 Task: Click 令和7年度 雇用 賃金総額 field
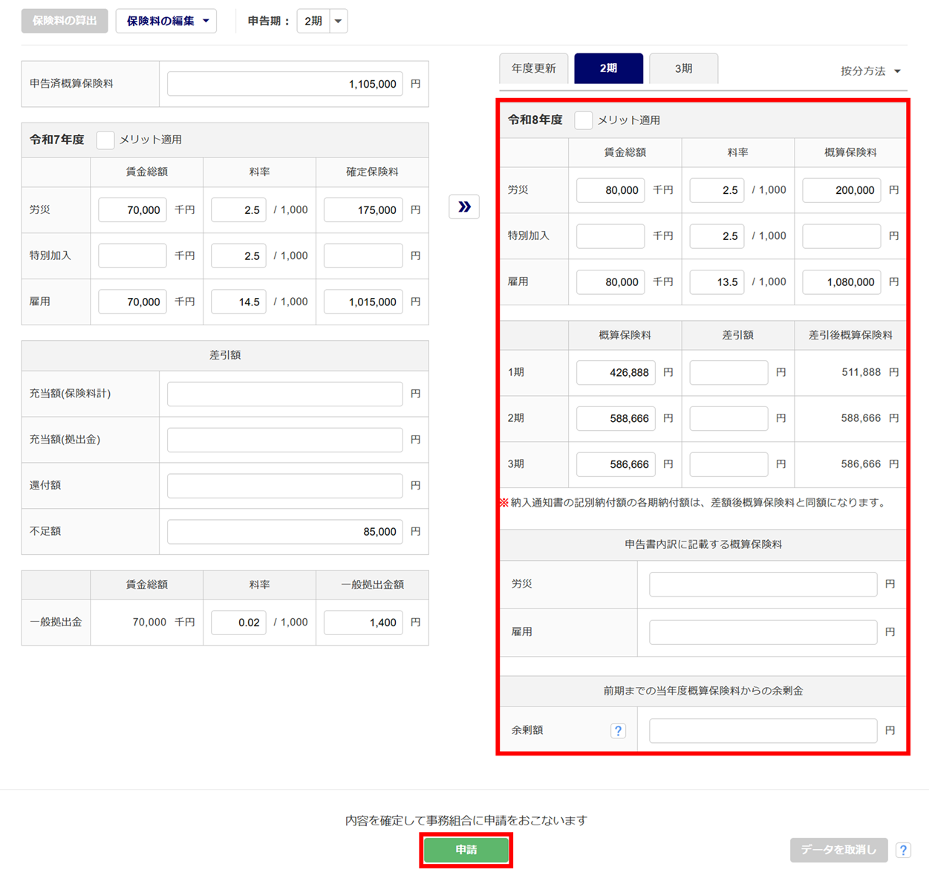pos(132,302)
